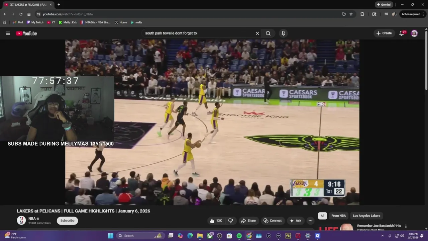The width and height of the screenshot is (428, 241).
Task: Focus the YouTube search input field
Action: click(x=199, y=33)
